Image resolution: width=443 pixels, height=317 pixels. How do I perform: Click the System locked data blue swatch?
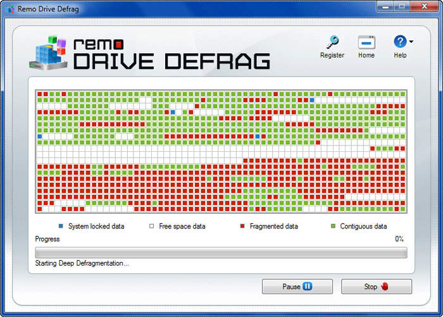(x=61, y=226)
